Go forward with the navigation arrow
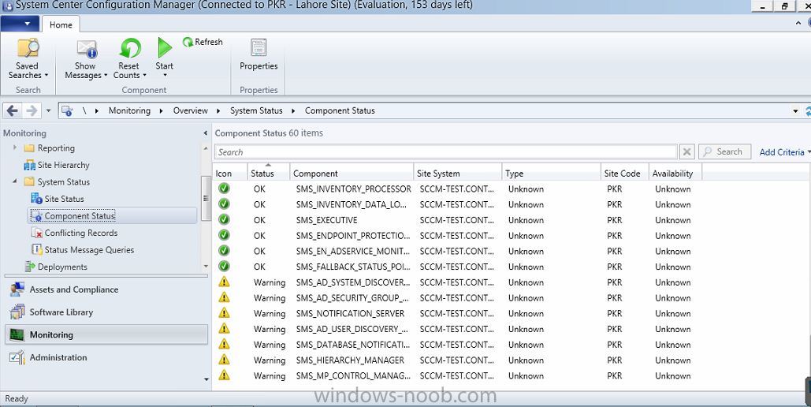Screen dimensions: 811x407 32,110
